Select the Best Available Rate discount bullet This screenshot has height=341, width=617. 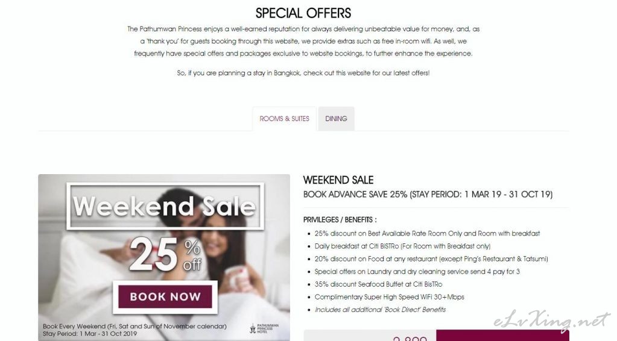tap(427, 233)
